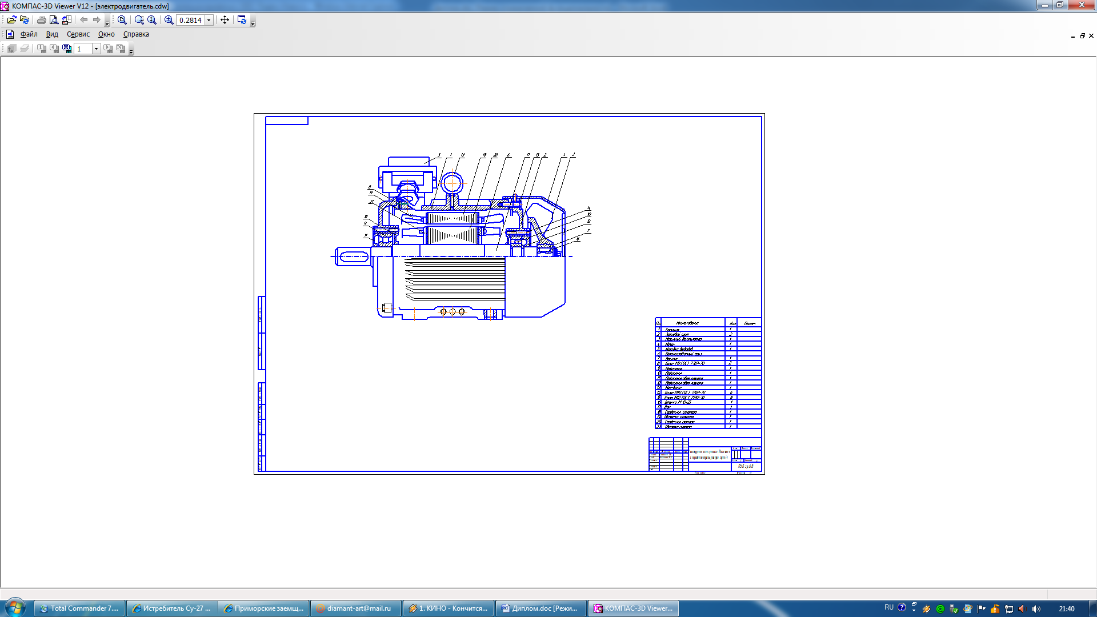Screen dimensions: 1097x617
Task: Open the Справка menu
Action: [136, 34]
